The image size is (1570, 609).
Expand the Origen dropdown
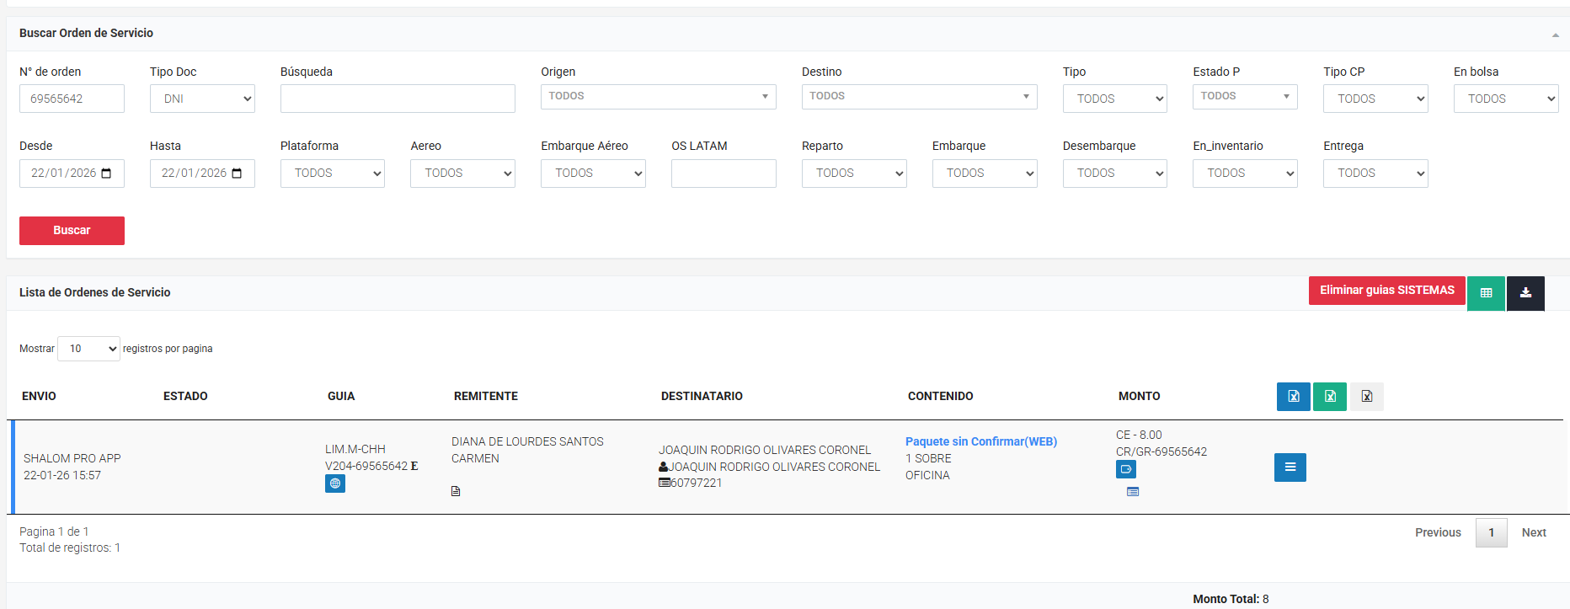pos(658,97)
